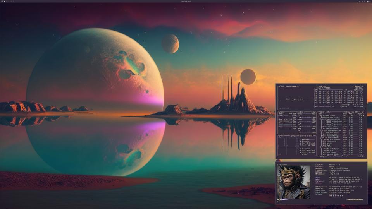Click the Terminal icon in fastfetch output
This screenshot has height=209, width=372.
[x=316, y=174]
